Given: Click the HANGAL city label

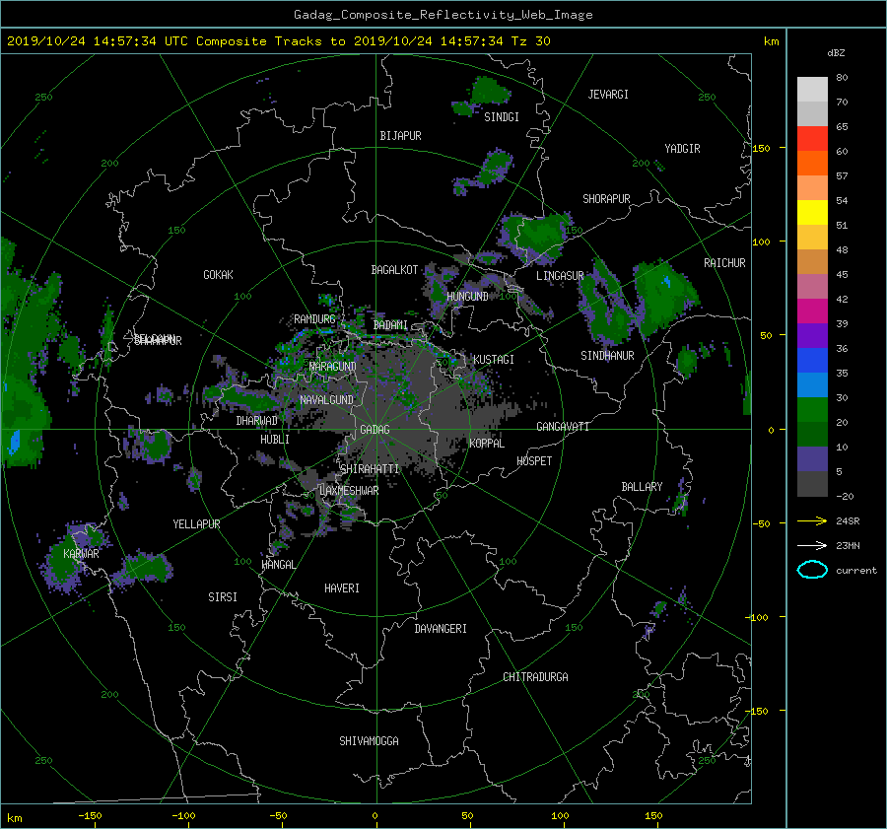Looking at the screenshot, I should point(279,565).
